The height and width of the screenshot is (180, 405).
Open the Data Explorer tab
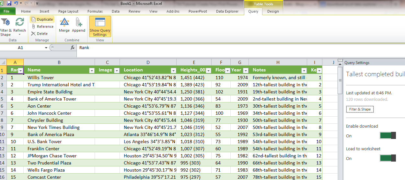pyautogui.click(x=227, y=11)
